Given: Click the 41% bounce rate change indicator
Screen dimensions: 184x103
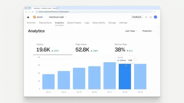Looking at the screenshot, I should (x=130, y=51).
